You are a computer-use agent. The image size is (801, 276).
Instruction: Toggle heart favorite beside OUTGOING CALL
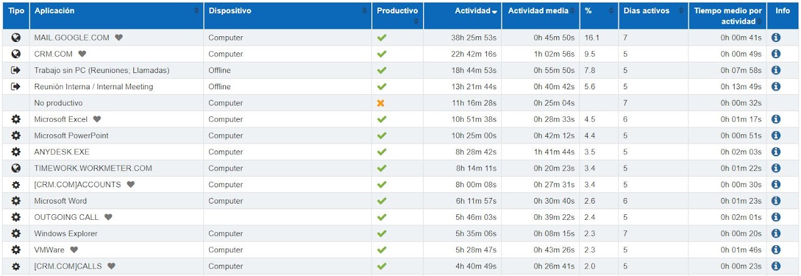108,217
